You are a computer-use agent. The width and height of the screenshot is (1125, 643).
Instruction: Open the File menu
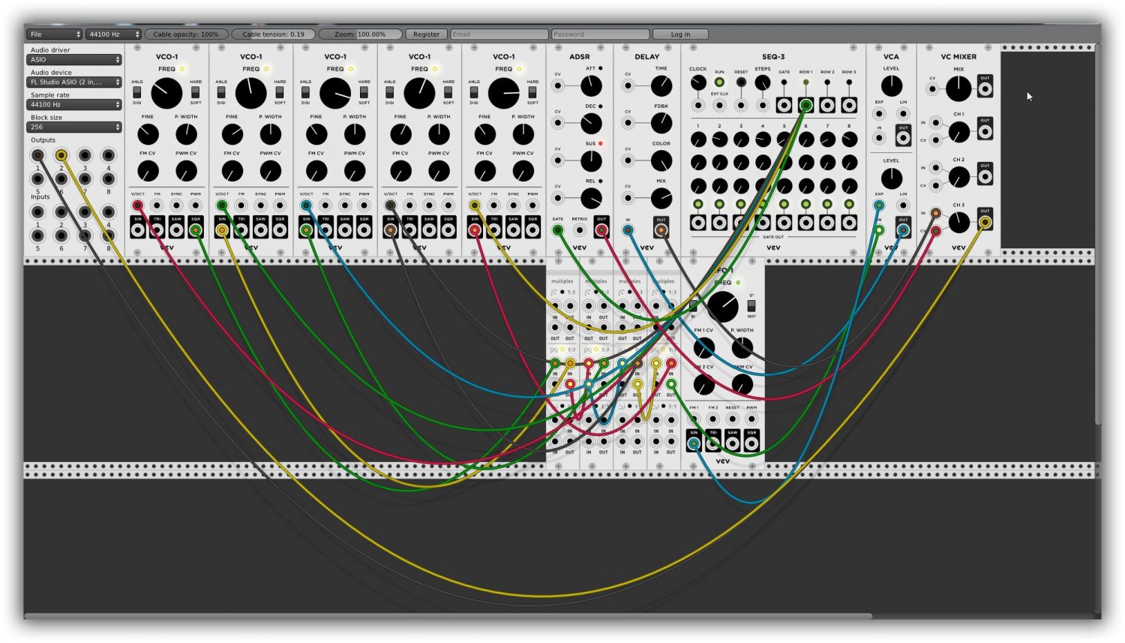(x=54, y=35)
